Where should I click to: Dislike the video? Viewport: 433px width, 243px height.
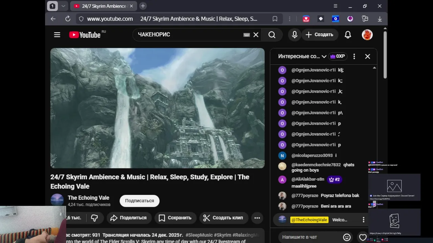(94, 218)
